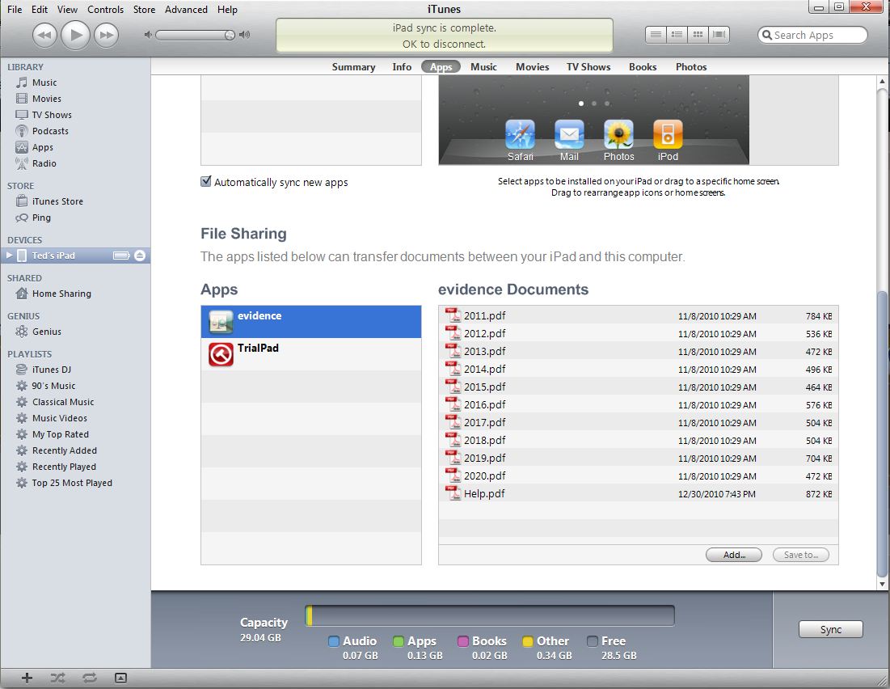890x689 pixels.
Task: Select the evidence app in File Sharing
Action: coord(311,322)
